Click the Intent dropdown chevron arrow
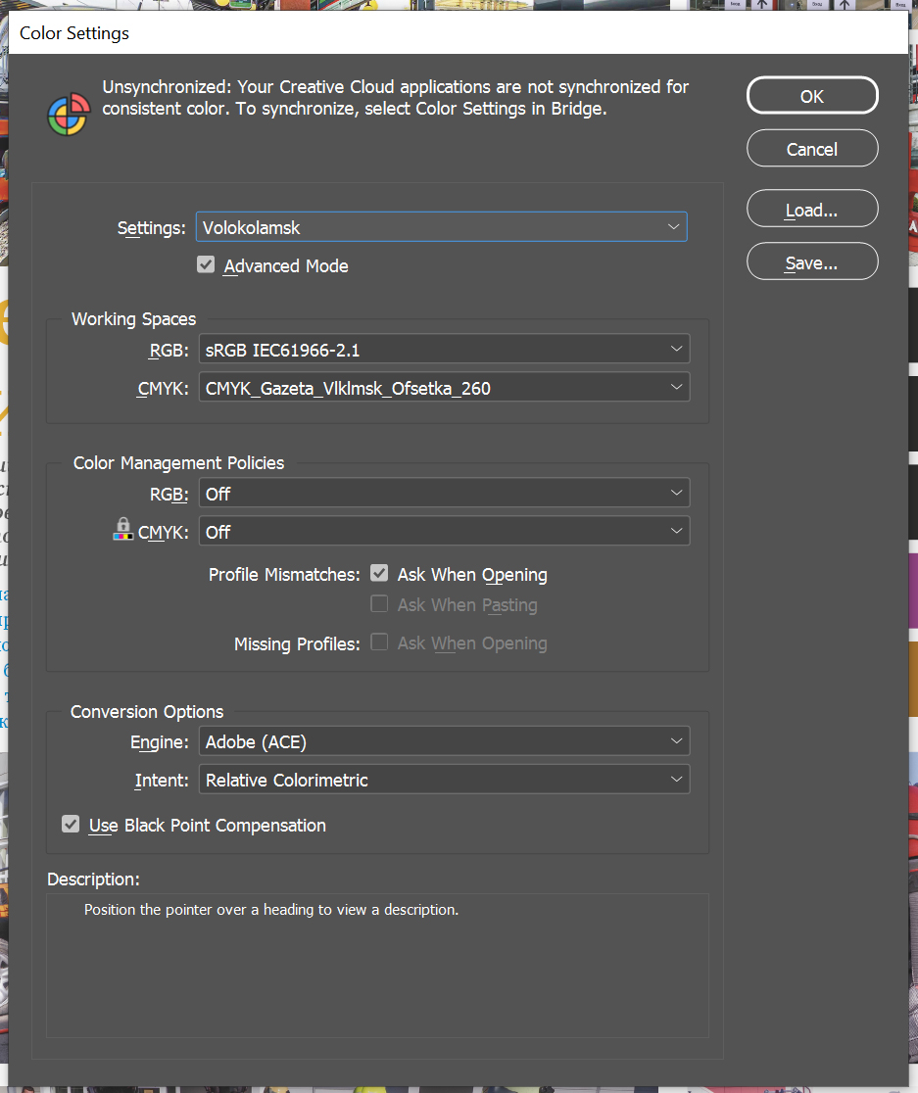 pyautogui.click(x=676, y=780)
